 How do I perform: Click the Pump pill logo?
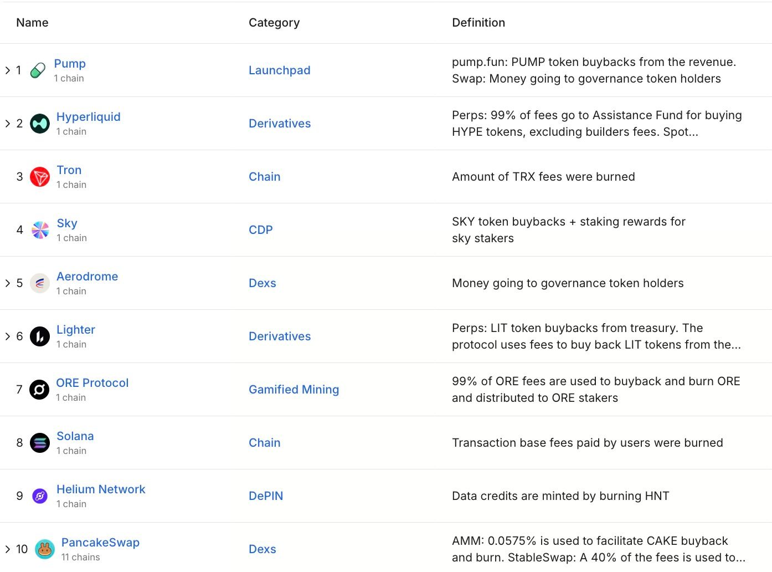click(38, 70)
